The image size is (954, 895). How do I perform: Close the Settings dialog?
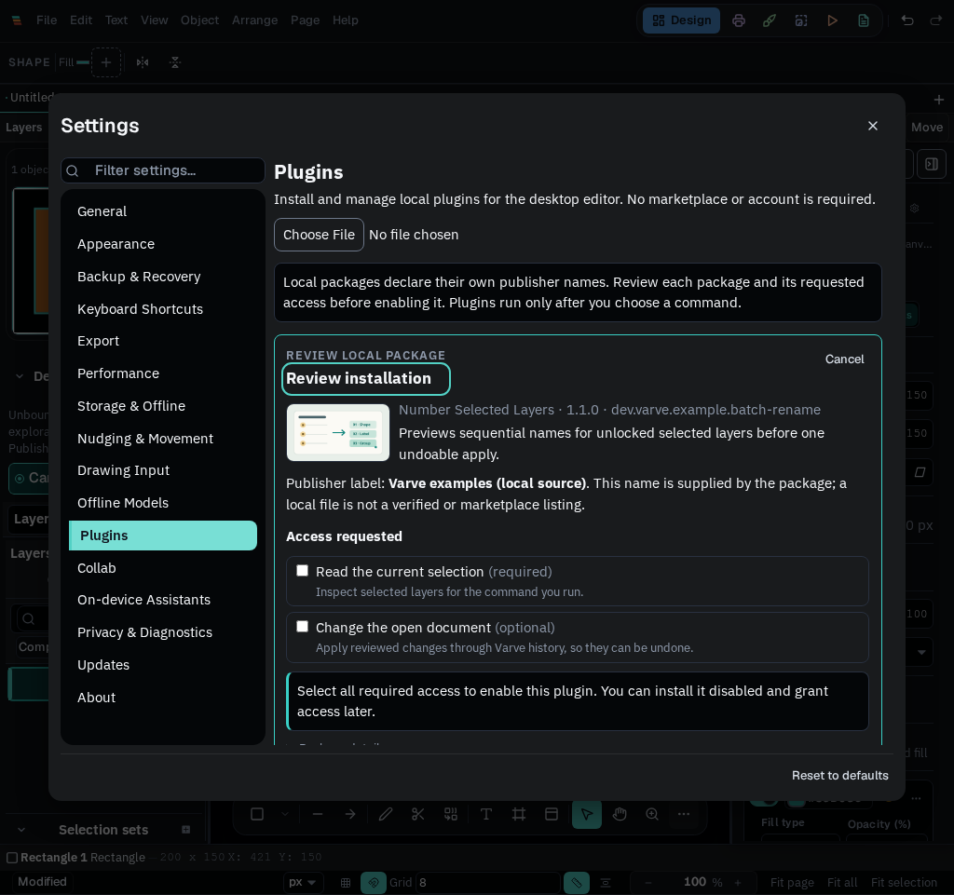(x=872, y=126)
